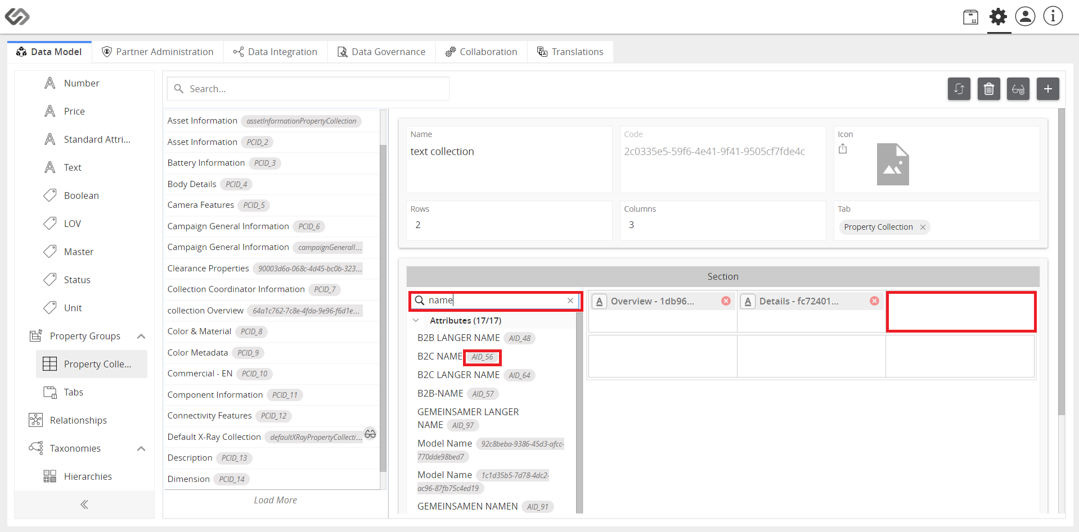Image resolution: width=1079 pixels, height=532 pixels.
Task: Select B2C NAME AID_56 attribute
Action: coord(458,356)
